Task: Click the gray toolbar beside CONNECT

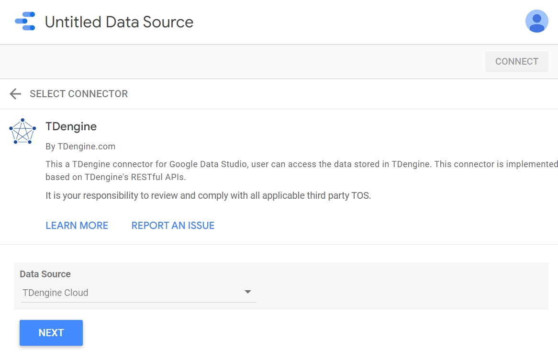Action: 239,62
